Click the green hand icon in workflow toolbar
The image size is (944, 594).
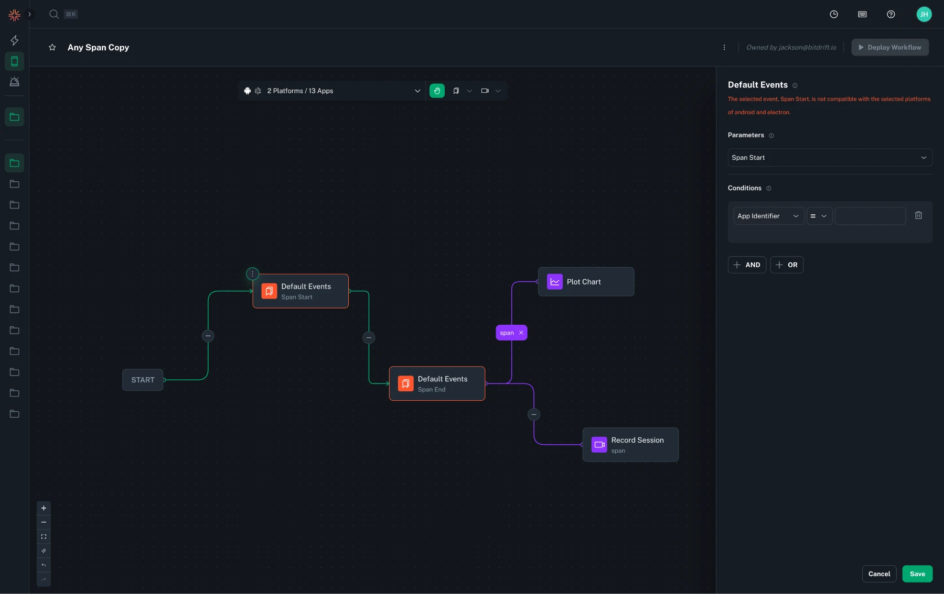438,91
